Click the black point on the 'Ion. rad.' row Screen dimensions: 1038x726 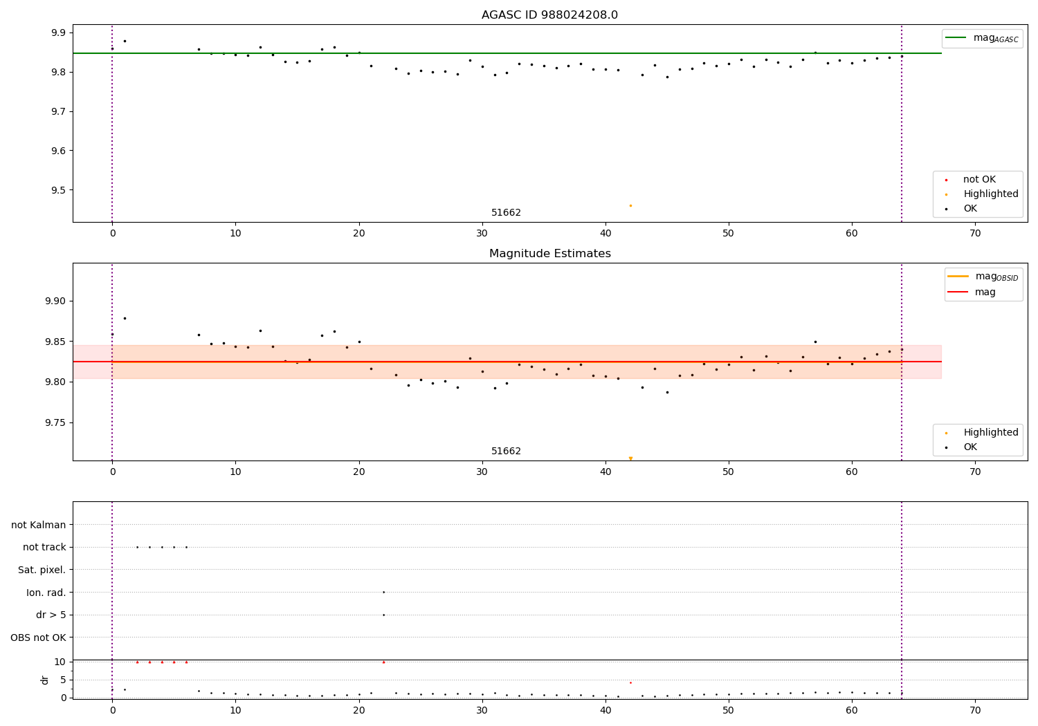pyautogui.click(x=383, y=592)
